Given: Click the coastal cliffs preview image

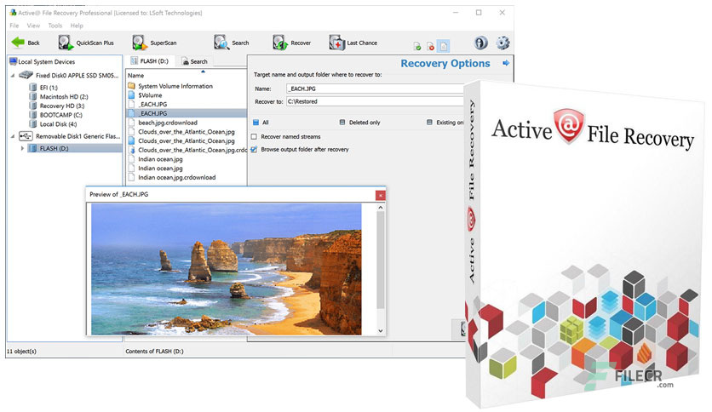Looking at the screenshot, I should [x=227, y=269].
